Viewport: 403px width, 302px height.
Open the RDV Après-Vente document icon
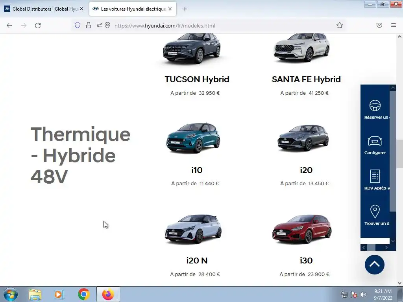pyautogui.click(x=375, y=176)
